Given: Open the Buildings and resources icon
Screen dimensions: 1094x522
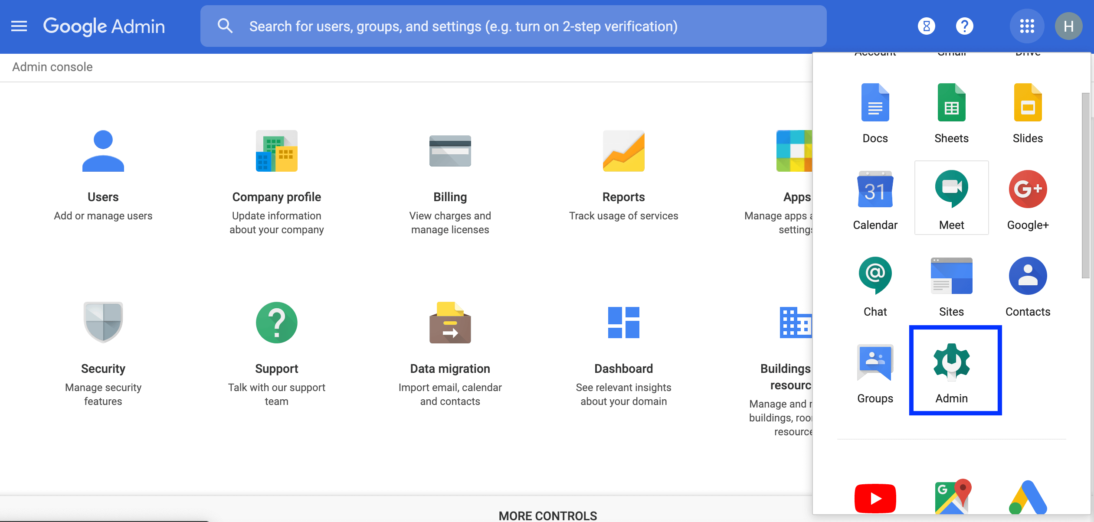Looking at the screenshot, I should (796, 323).
